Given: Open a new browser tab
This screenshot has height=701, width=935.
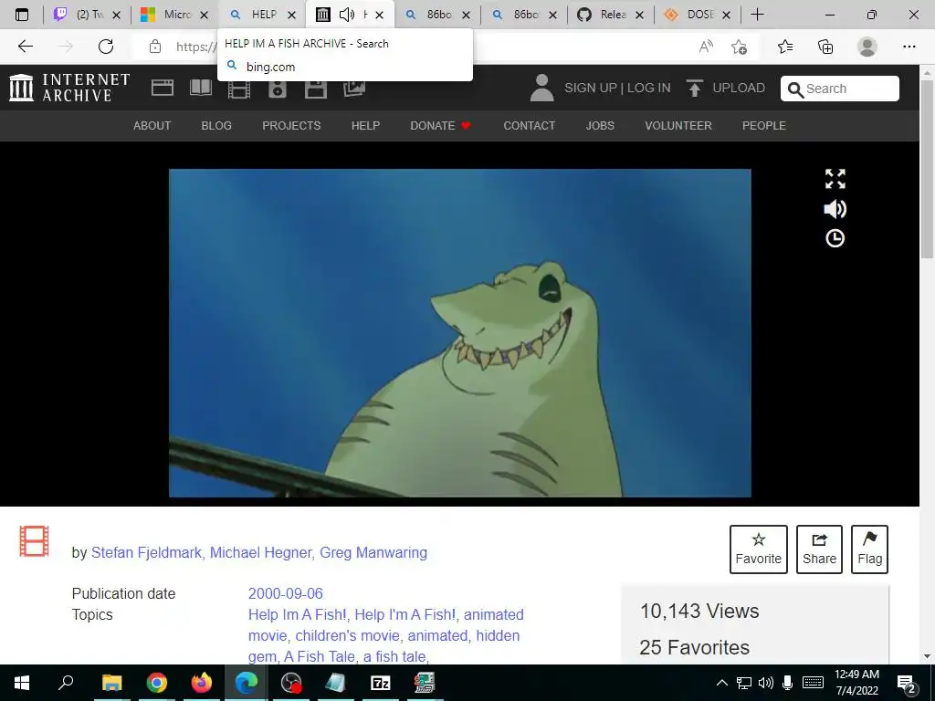Looking at the screenshot, I should pos(757,15).
